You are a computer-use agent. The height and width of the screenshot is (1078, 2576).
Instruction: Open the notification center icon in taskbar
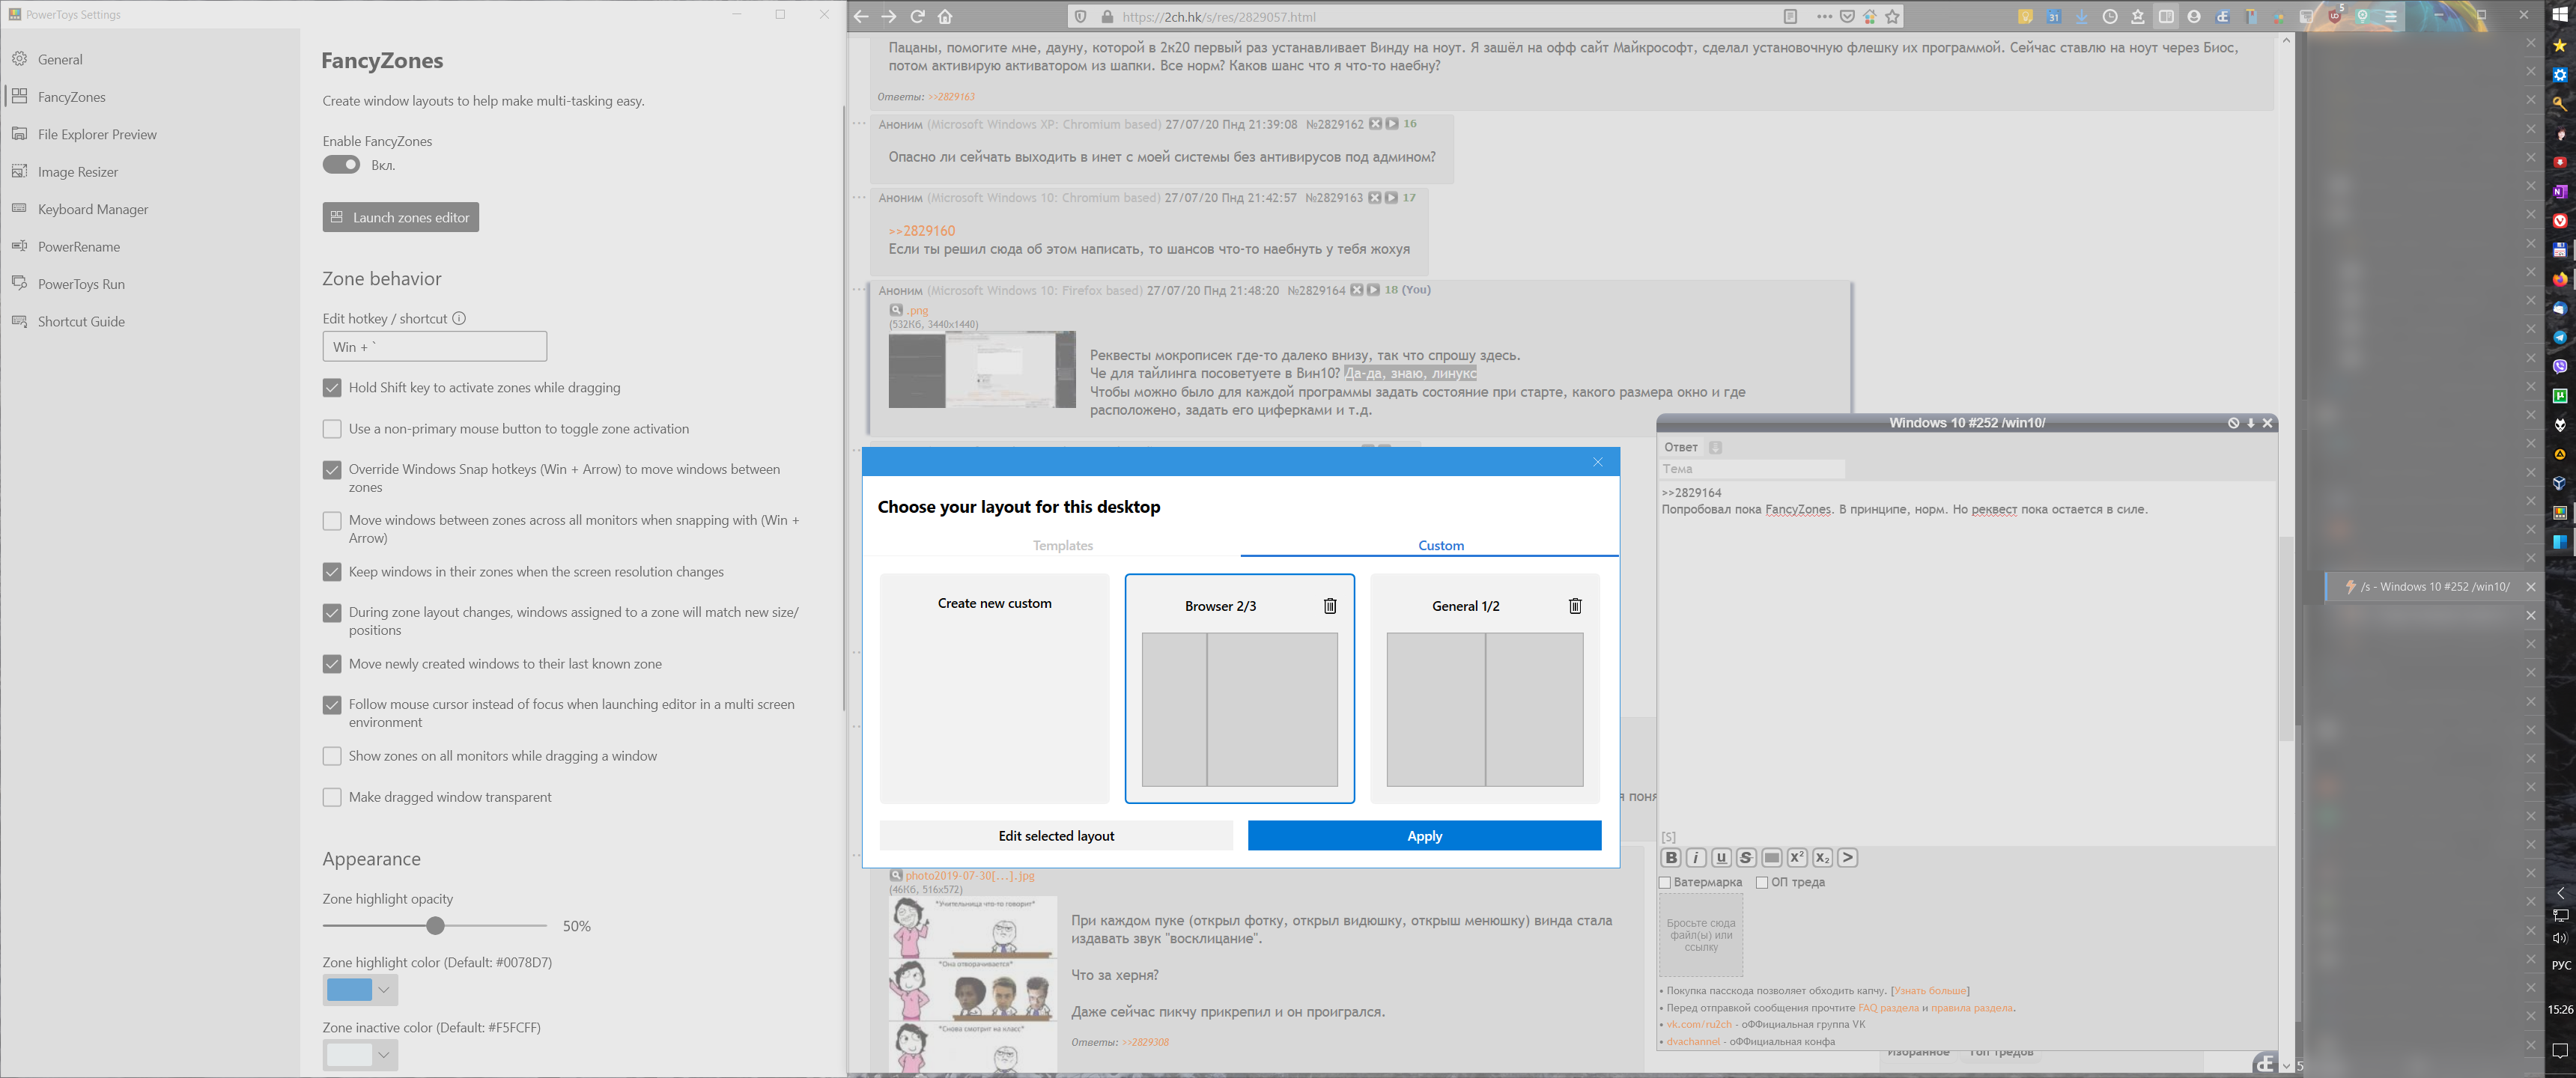2559,1050
